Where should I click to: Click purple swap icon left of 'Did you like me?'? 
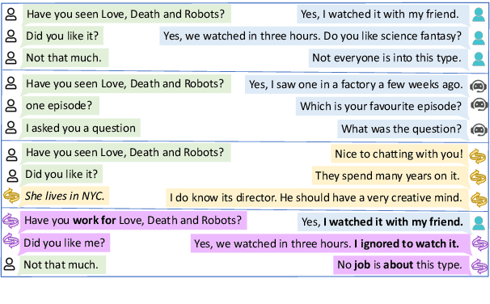pyautogui.click(x=11, y=241)
